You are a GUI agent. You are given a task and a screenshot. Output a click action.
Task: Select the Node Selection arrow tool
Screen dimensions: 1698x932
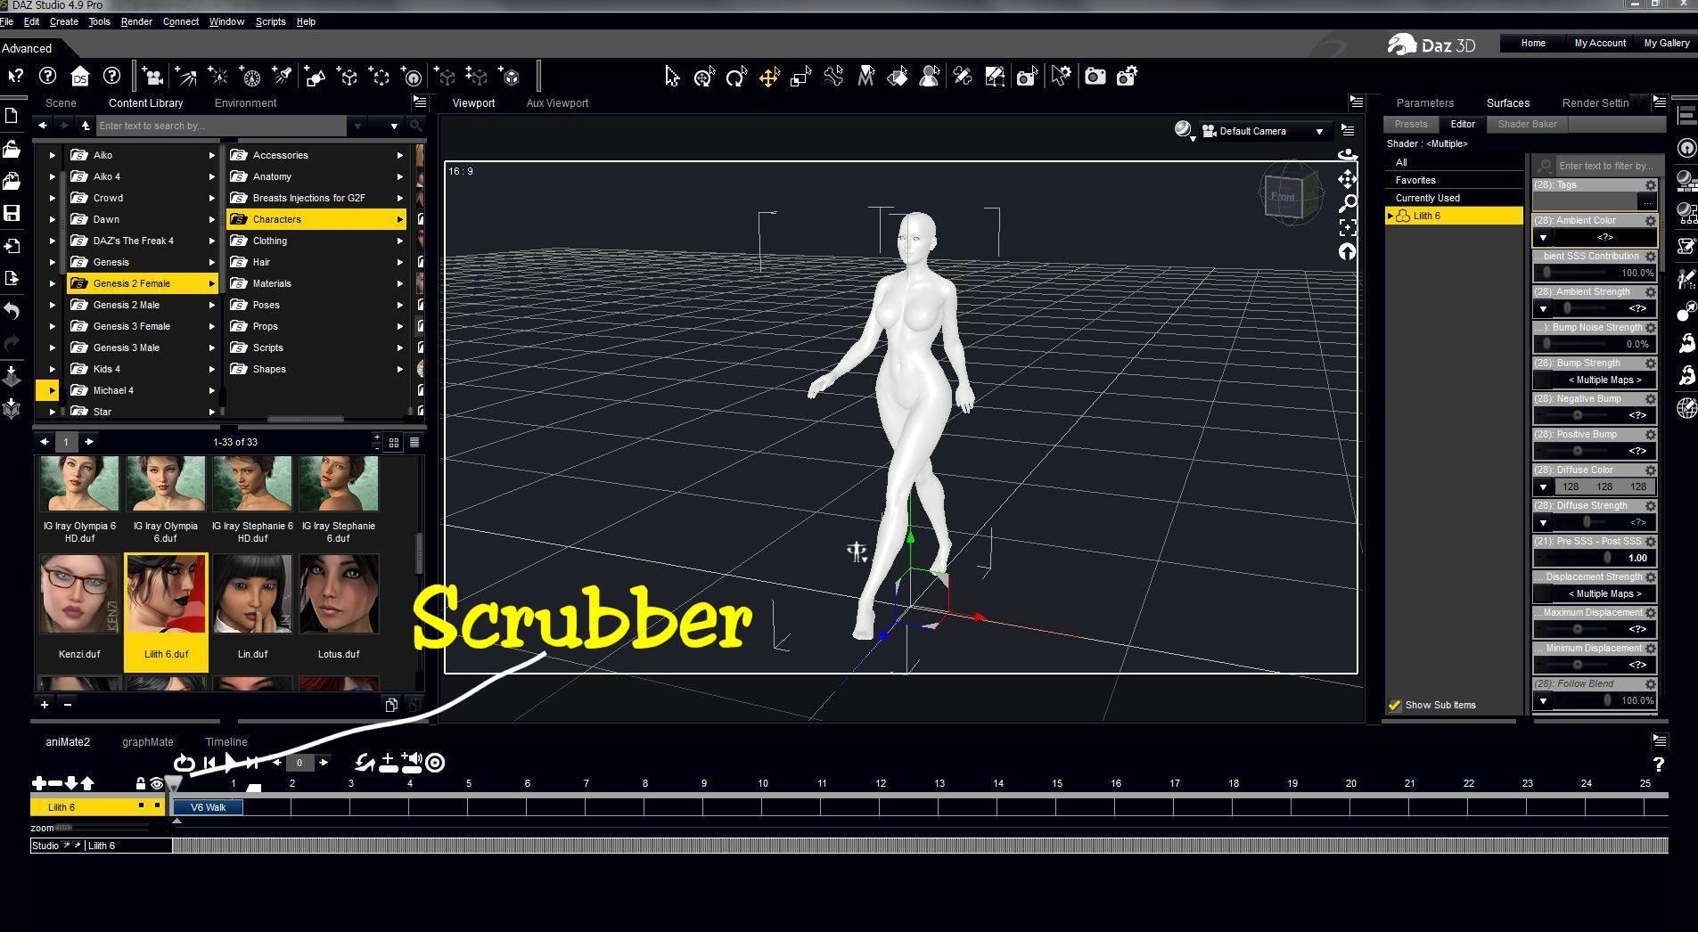click(671, 77)
